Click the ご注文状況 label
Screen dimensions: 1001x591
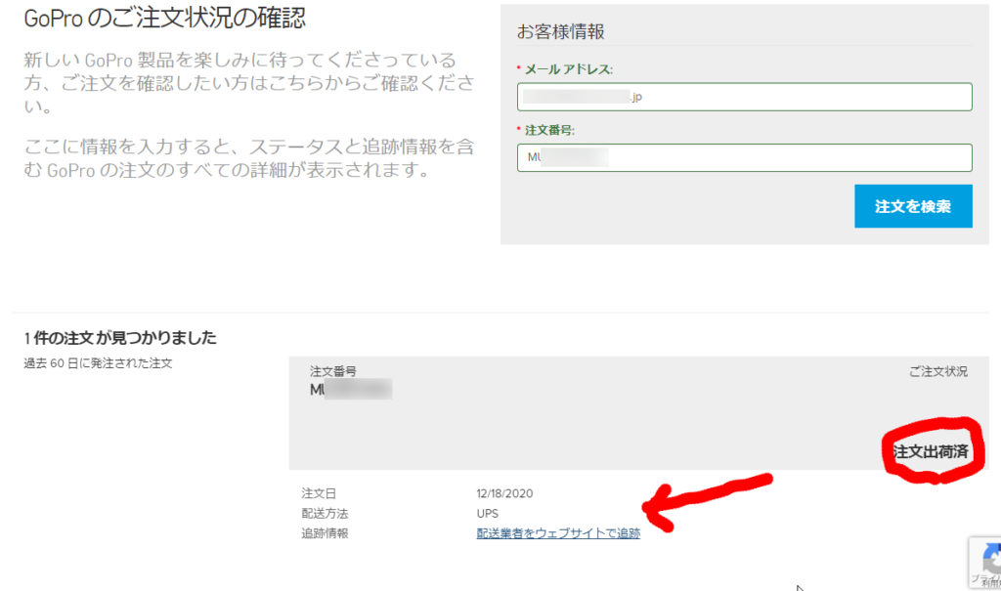click(937, 372)
